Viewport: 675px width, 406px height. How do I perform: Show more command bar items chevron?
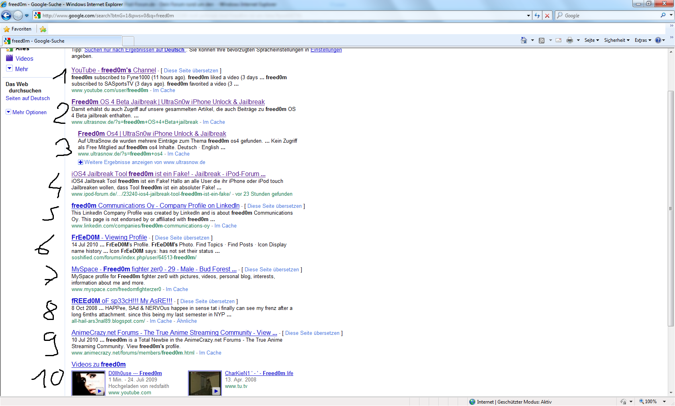pos(671,37)
